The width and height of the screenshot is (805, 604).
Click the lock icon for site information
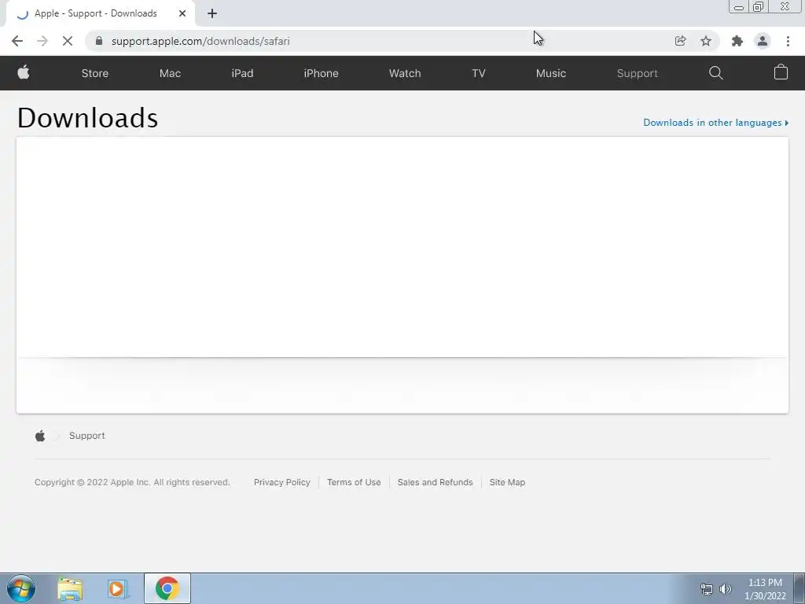(99, 41)
